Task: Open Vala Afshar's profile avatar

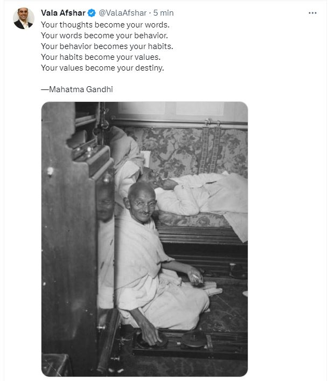Action: point(24,18)
